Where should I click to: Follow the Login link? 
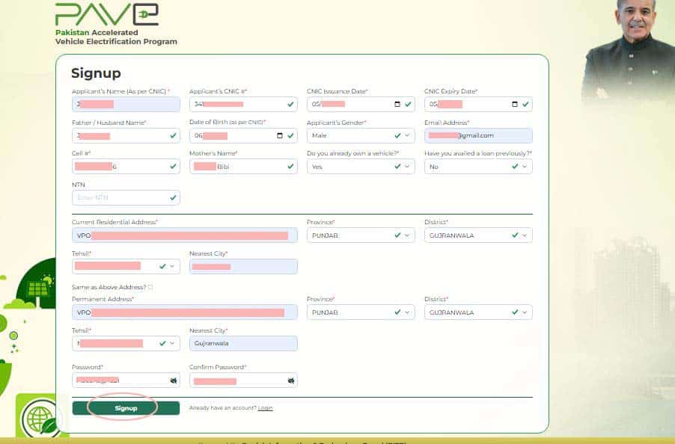tap(265, 408)
